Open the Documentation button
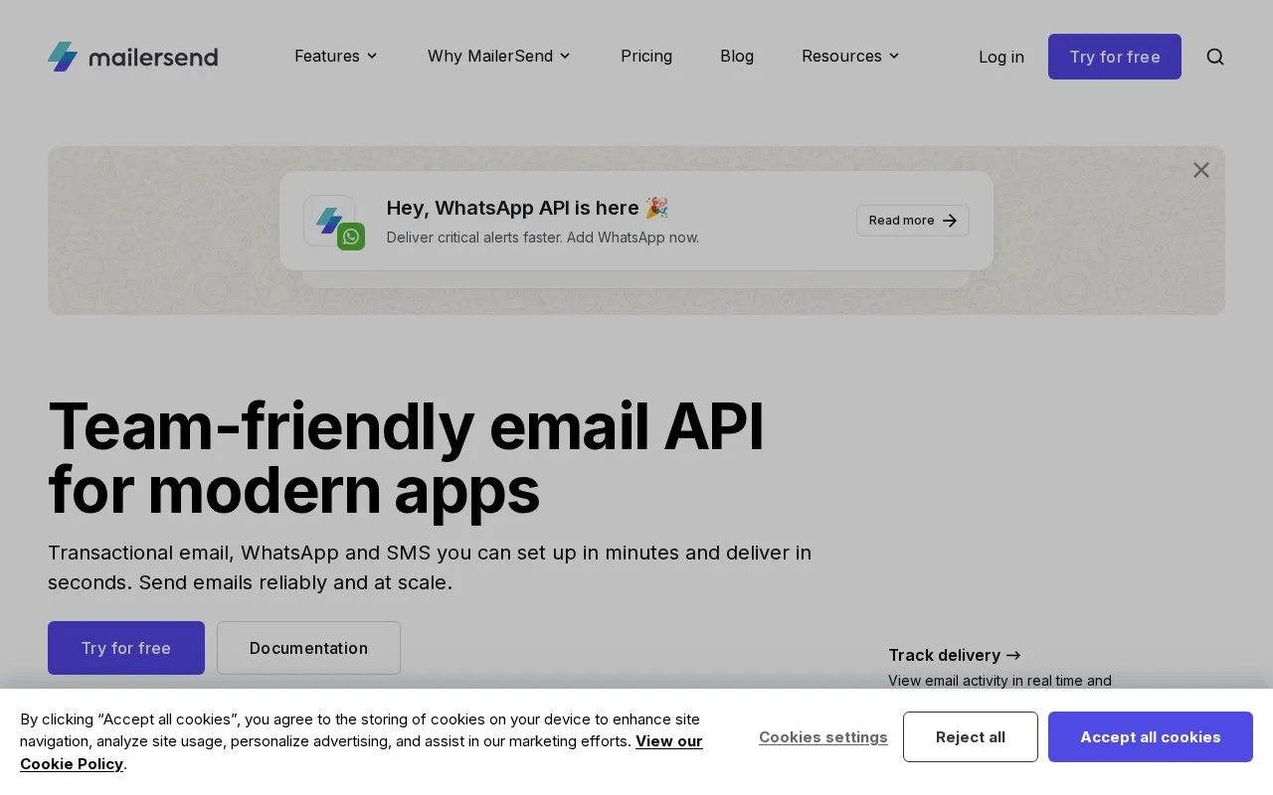1273x795 pixels. pyautogui.click(x=308, y=648)
